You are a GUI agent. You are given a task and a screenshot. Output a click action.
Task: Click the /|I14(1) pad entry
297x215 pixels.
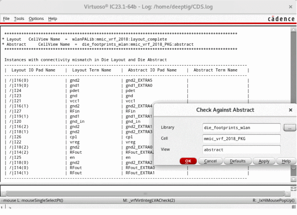(x=19, y=173)
